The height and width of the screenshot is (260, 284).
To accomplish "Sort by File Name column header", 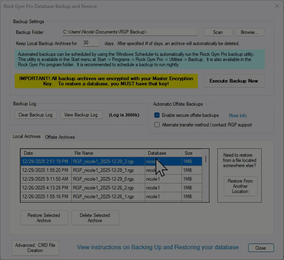I will pos(108,153).
